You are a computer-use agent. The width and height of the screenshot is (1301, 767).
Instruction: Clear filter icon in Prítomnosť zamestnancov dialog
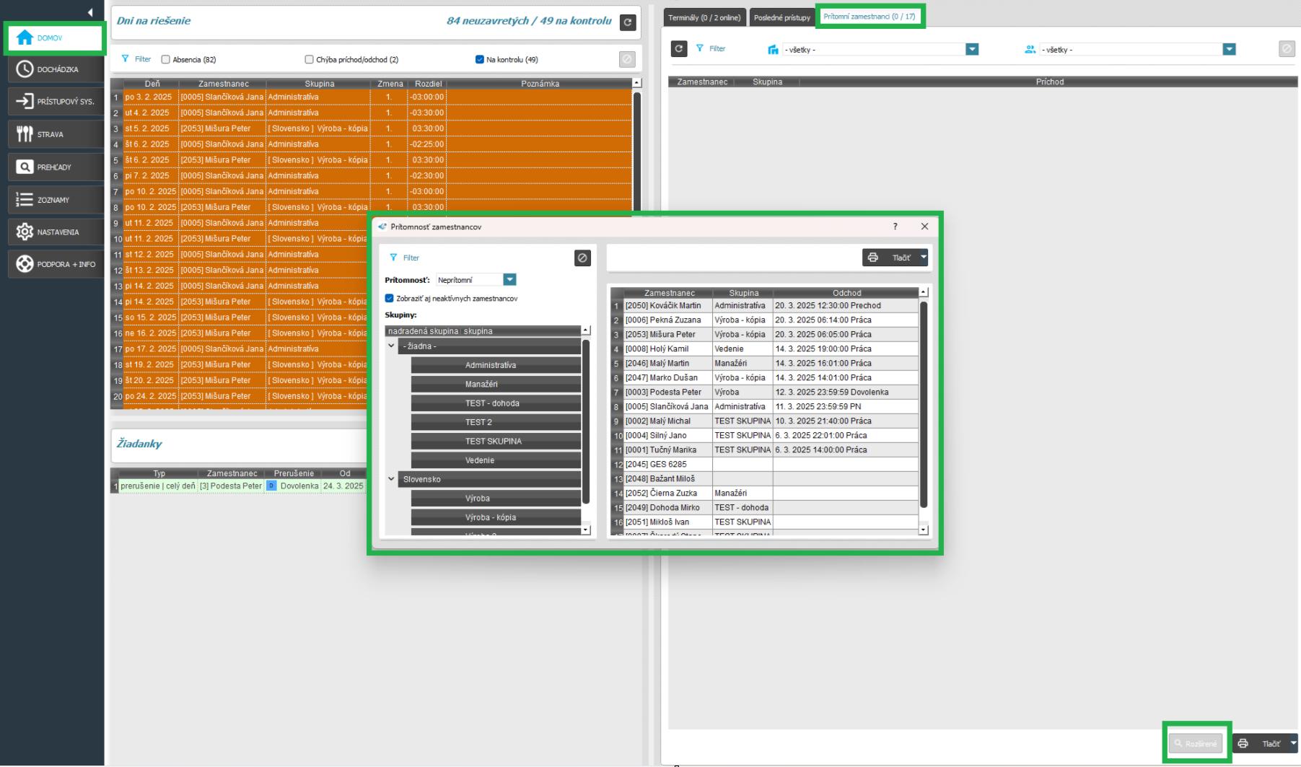tap(582, 258)
